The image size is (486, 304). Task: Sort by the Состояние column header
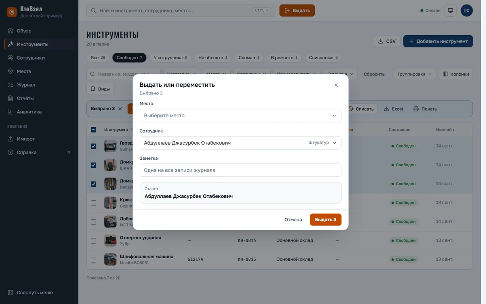(399, 130)
